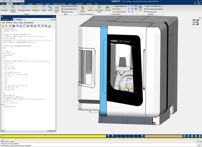Click the first green icon in program toolbar
The width and height of the screenshot is (202, 147).
[x=3, y=26]
